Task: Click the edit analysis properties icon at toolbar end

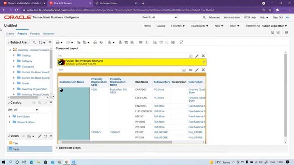Action: click(181, 43)
